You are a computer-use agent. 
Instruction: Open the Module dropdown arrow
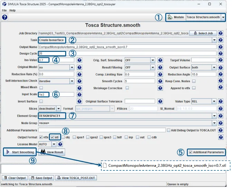coord(223,17)
